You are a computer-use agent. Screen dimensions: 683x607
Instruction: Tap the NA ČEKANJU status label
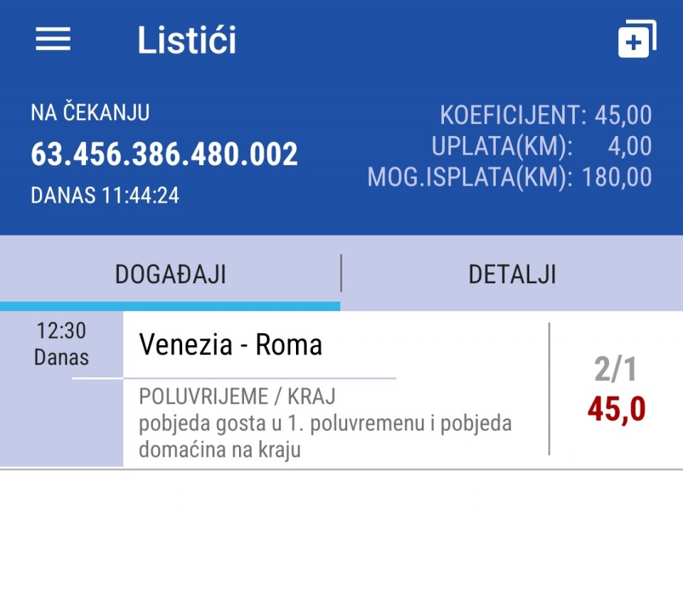(90, 112)
